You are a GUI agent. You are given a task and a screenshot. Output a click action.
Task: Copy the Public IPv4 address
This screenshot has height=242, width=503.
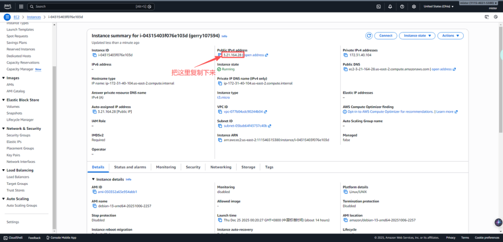tap(220, 55)
